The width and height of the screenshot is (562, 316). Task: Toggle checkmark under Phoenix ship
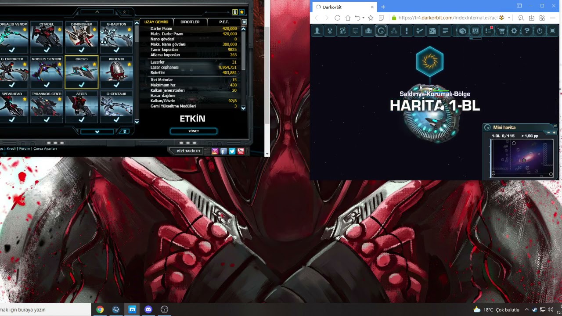(116, 85)
